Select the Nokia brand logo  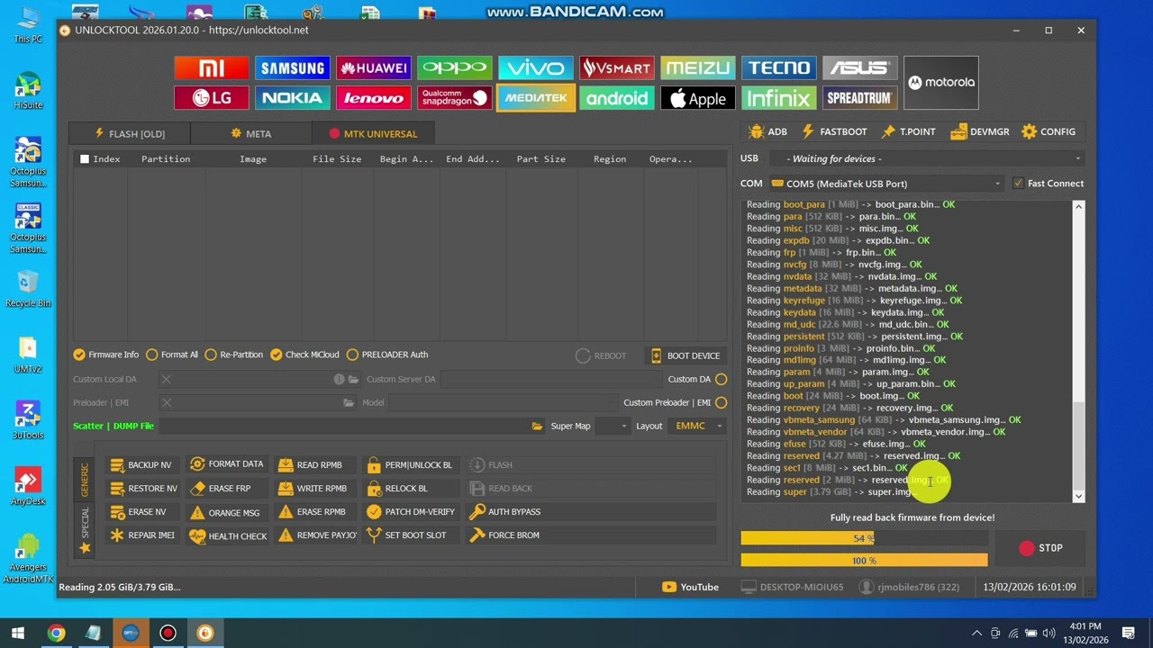tap(292, 98)
